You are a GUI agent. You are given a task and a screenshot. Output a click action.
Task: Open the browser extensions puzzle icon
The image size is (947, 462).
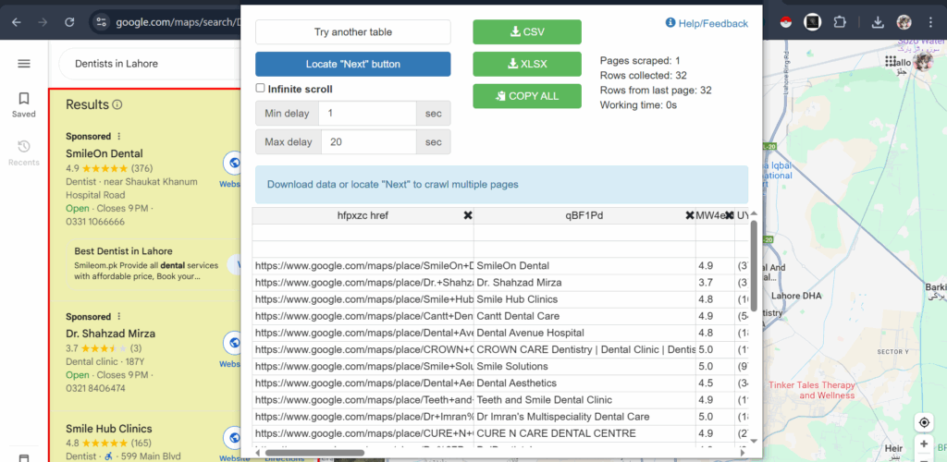840,22
